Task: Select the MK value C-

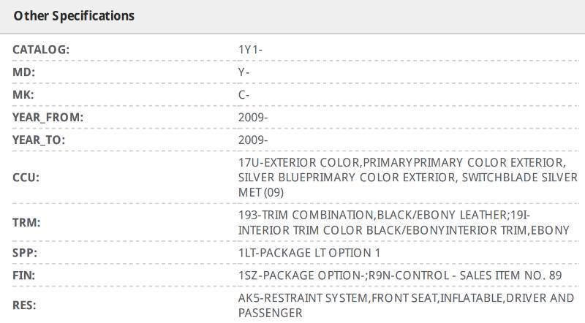Action: pyautogui.click(x=244, y=95)
